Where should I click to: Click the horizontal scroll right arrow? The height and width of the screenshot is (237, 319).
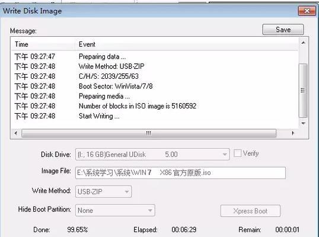coord(293,133)
